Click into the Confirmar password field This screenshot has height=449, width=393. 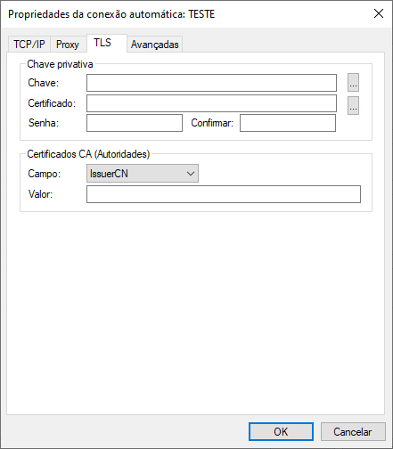[x=288, y=123]
